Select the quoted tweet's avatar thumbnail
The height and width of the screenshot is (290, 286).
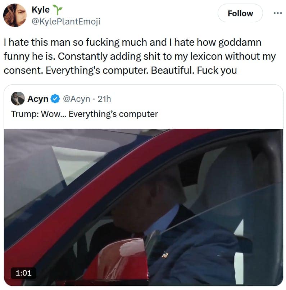click(18, 98)
